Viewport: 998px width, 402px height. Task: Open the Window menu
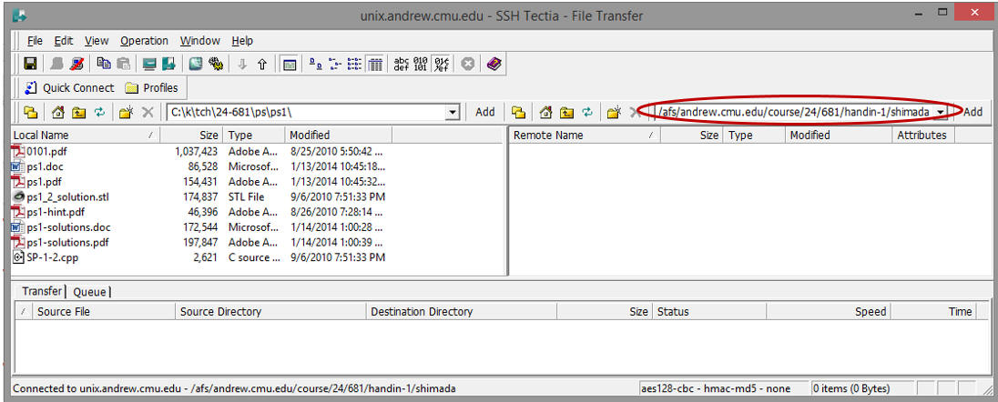pyautogui.click(x=199, y=41)
